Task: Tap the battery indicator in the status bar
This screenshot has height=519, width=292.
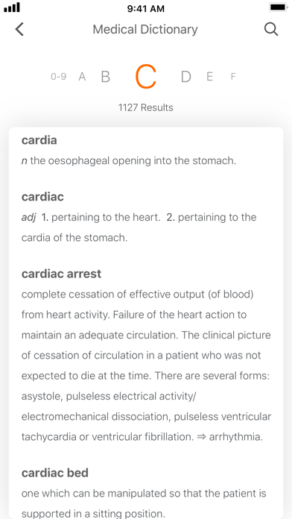Action: pyautogui.click(x=279, y=7)
